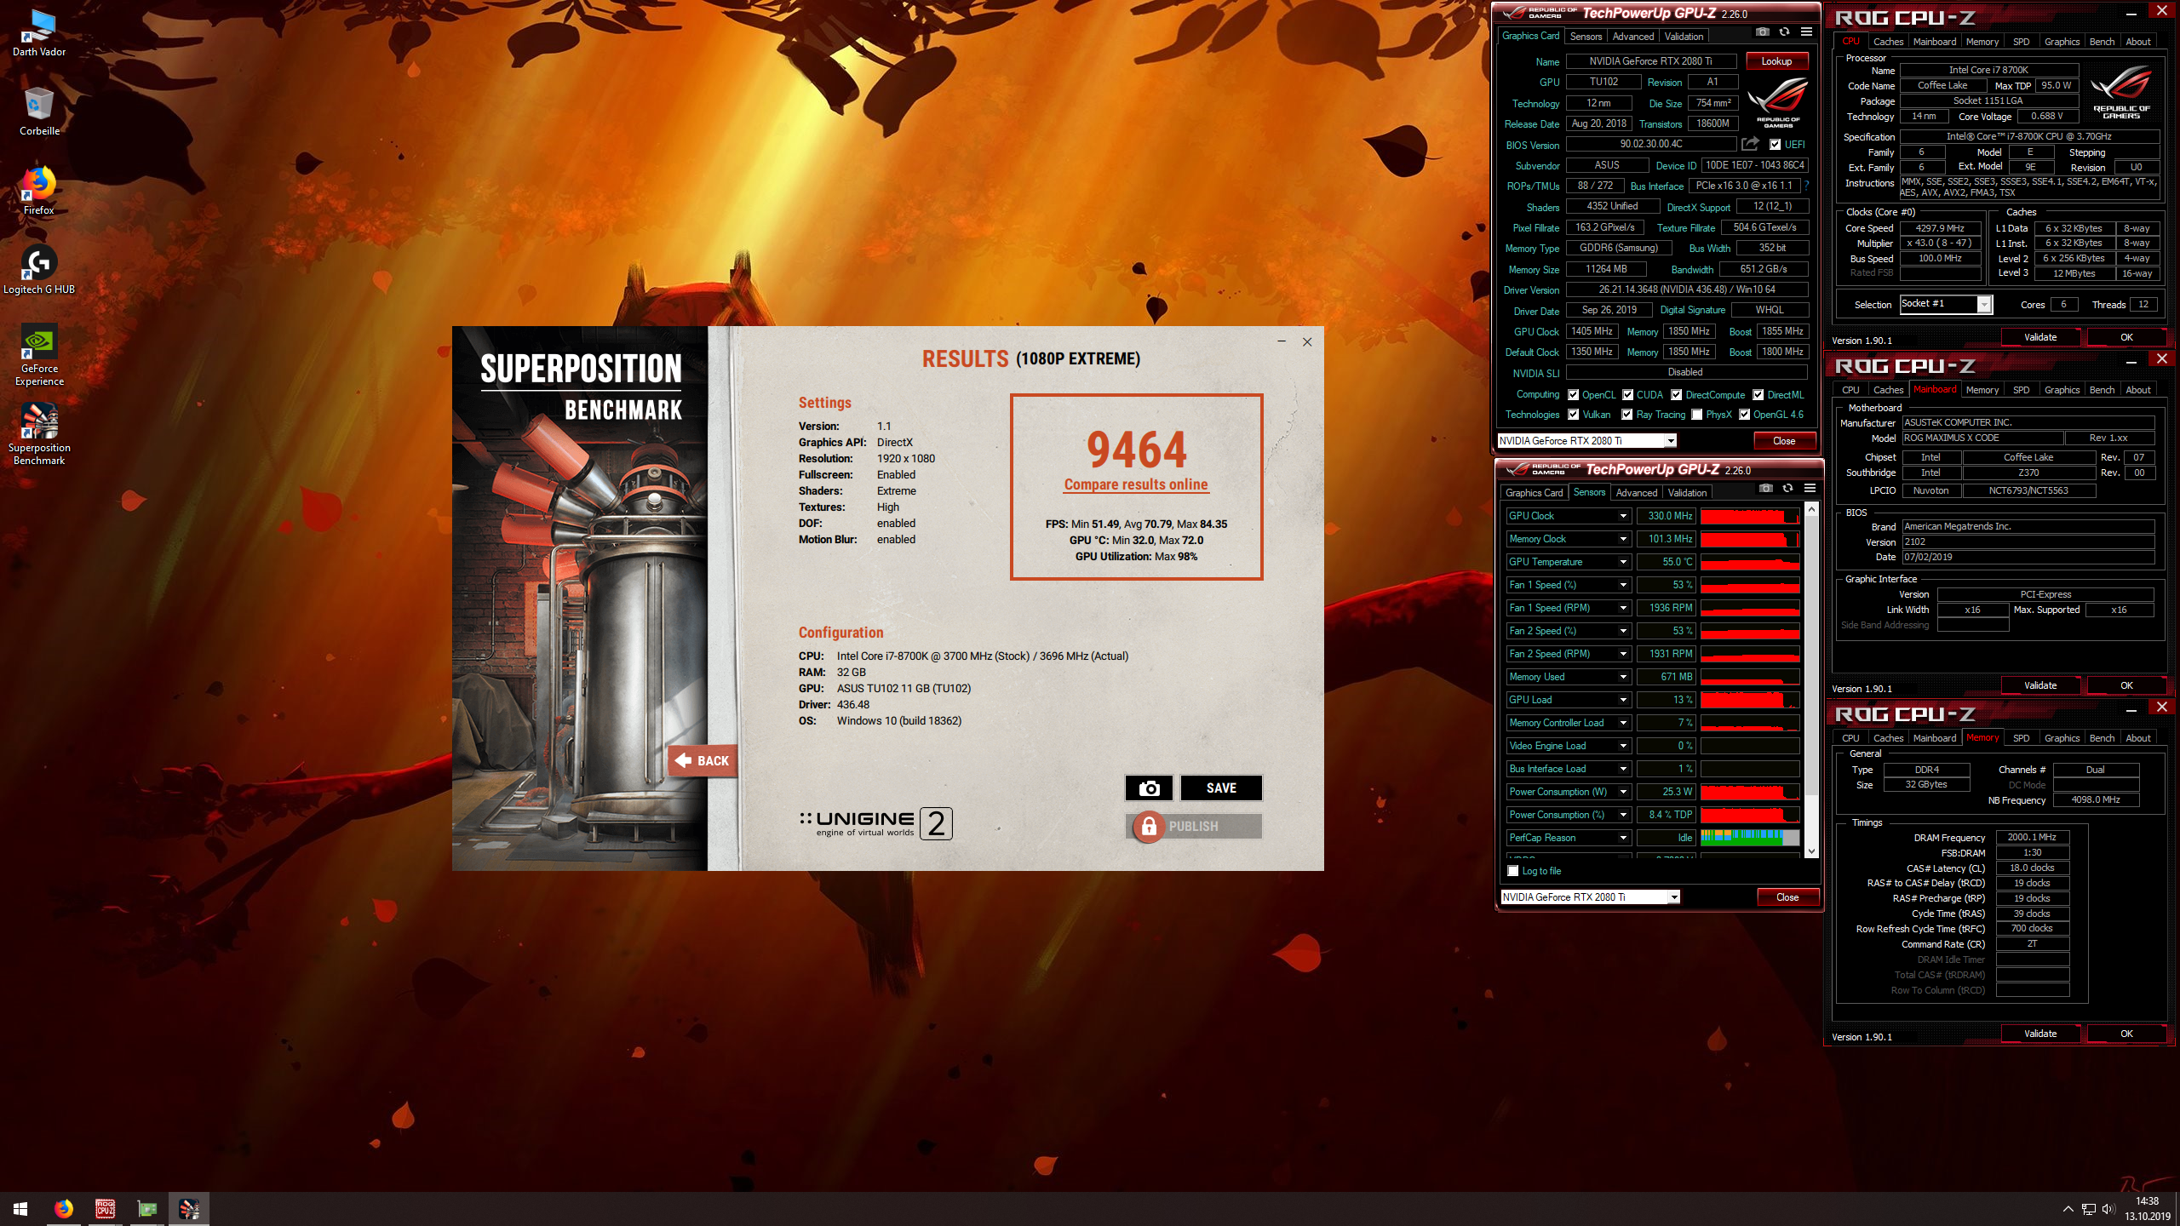2180x1226 pixels.
Task: Click the Lookup button in GPU-Z
Action: 1776,61
